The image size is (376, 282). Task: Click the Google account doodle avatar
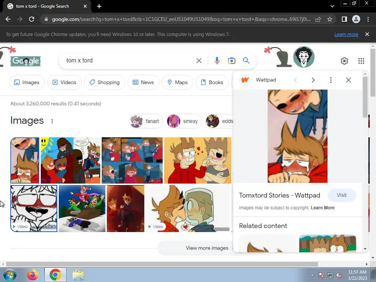point(304,57)
